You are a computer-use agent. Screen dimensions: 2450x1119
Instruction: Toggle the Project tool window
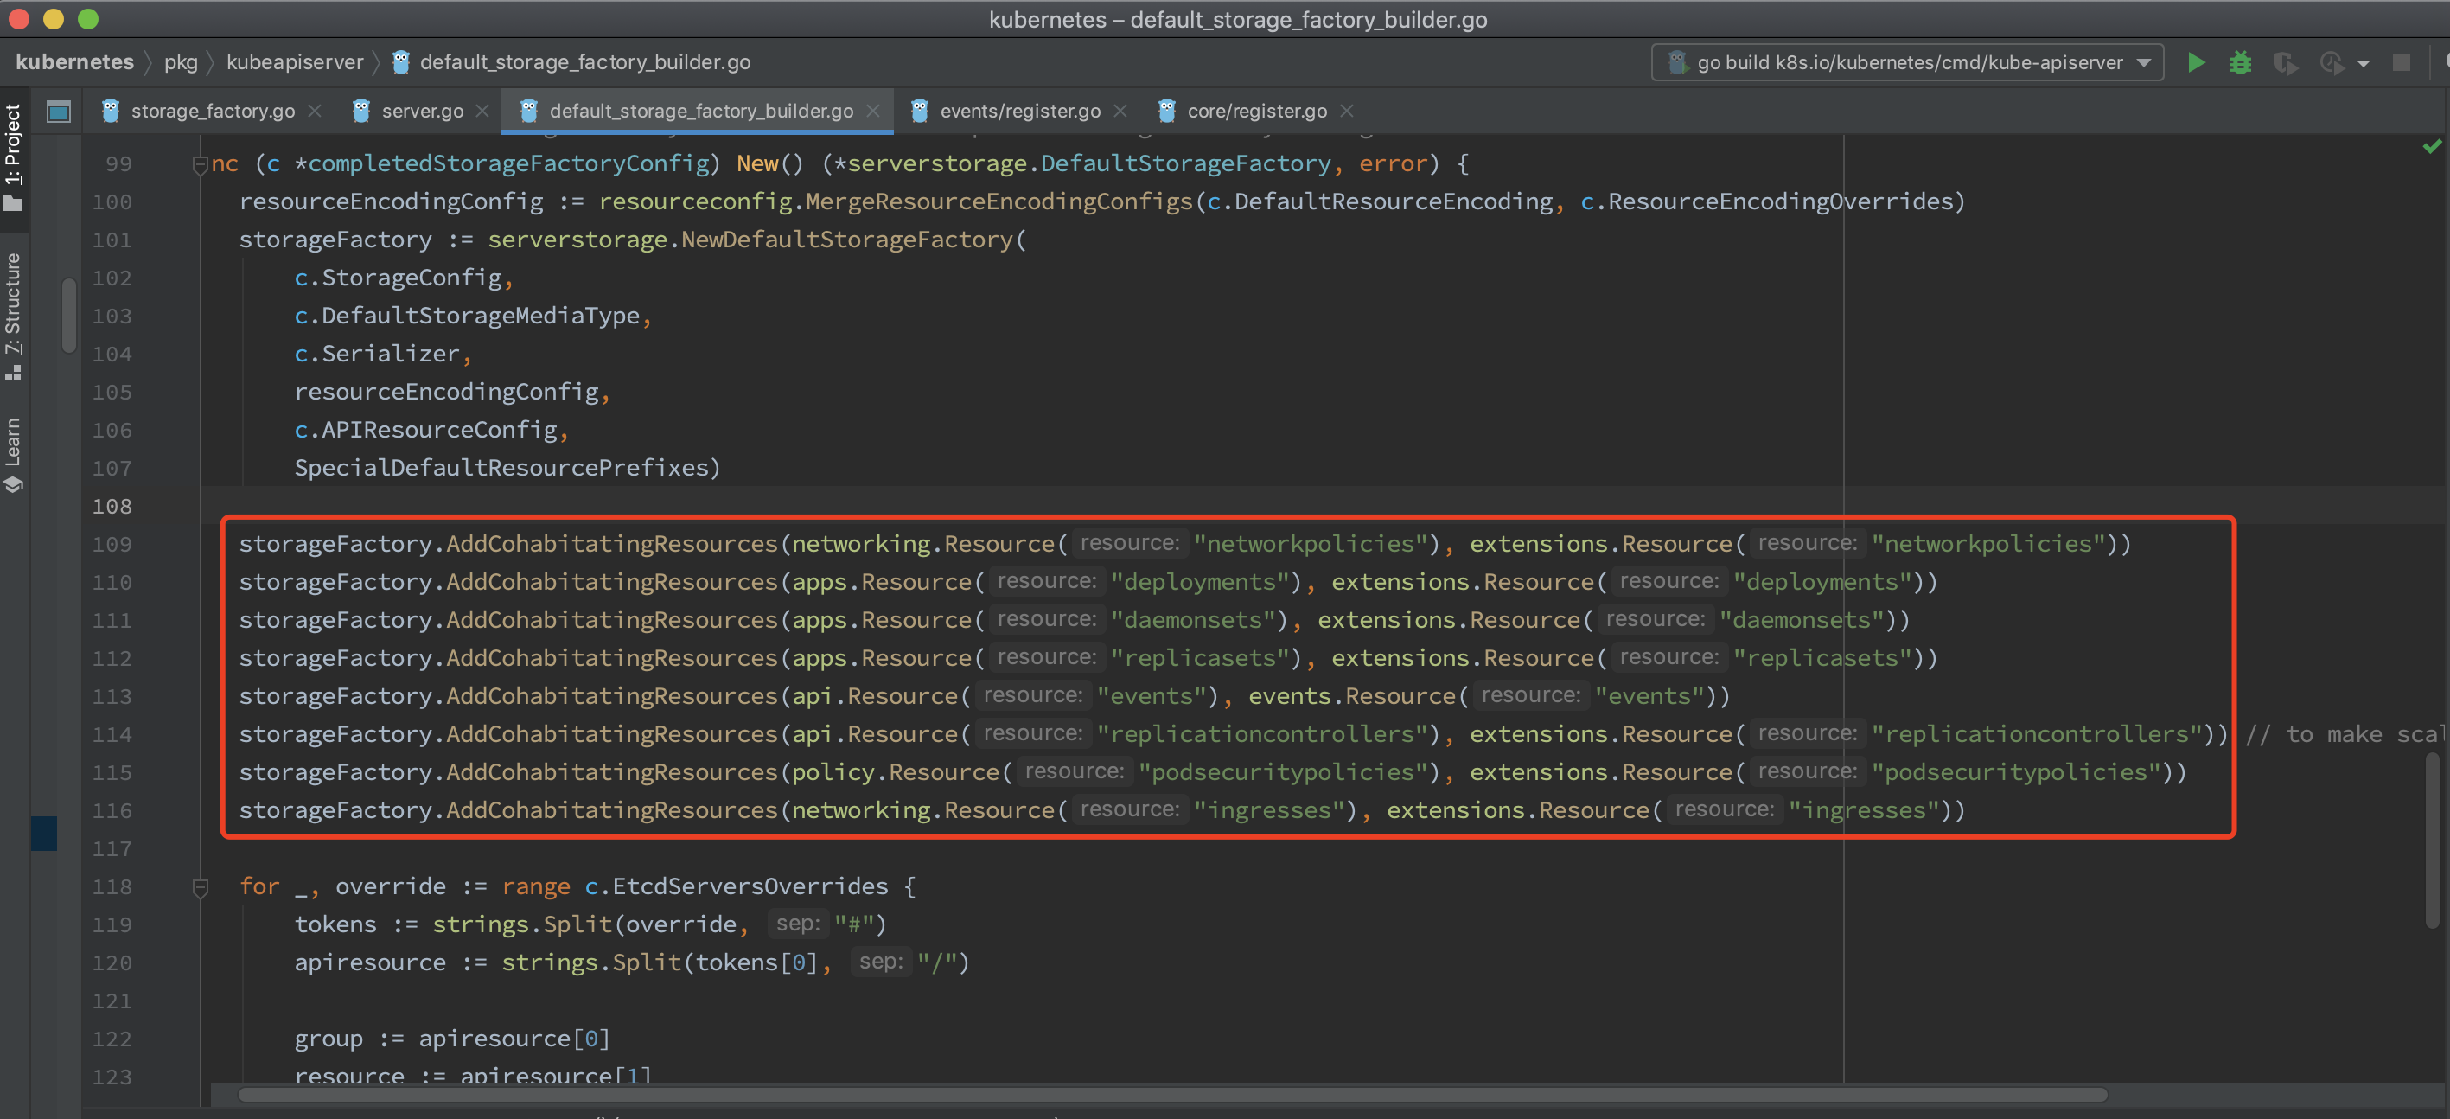click(13, 157)
